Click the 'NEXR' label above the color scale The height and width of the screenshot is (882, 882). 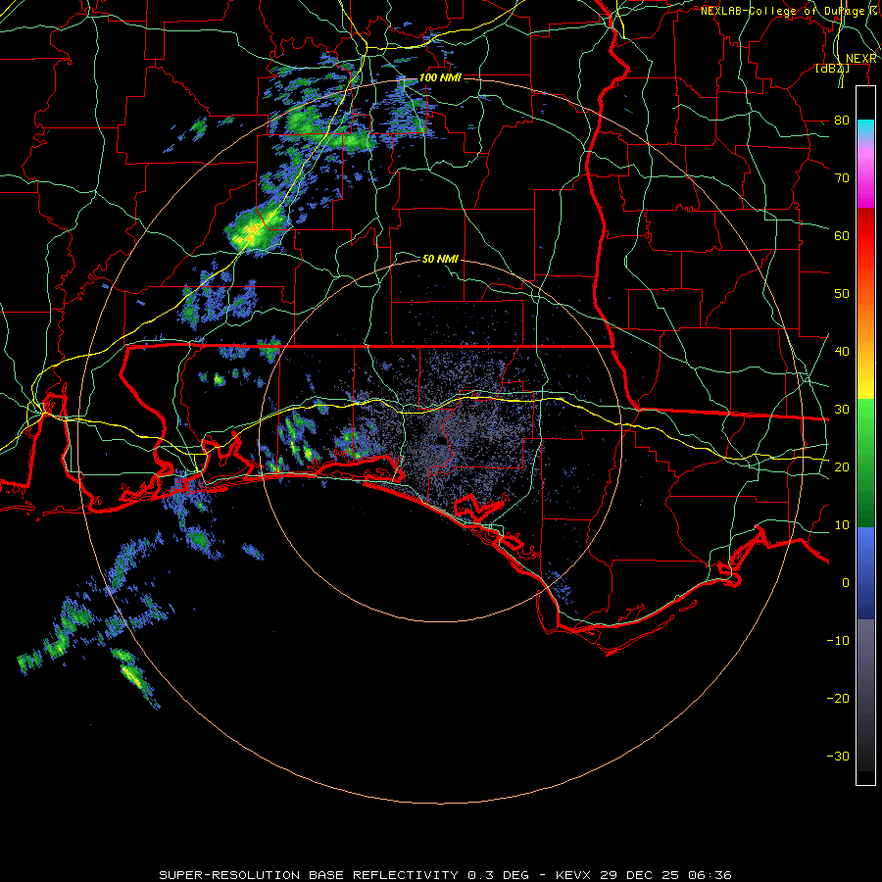coord(861,59)
